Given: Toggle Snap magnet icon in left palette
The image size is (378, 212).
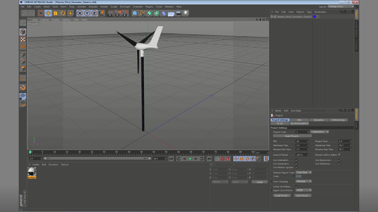Looking at the screenshot, I should point(23,88).
